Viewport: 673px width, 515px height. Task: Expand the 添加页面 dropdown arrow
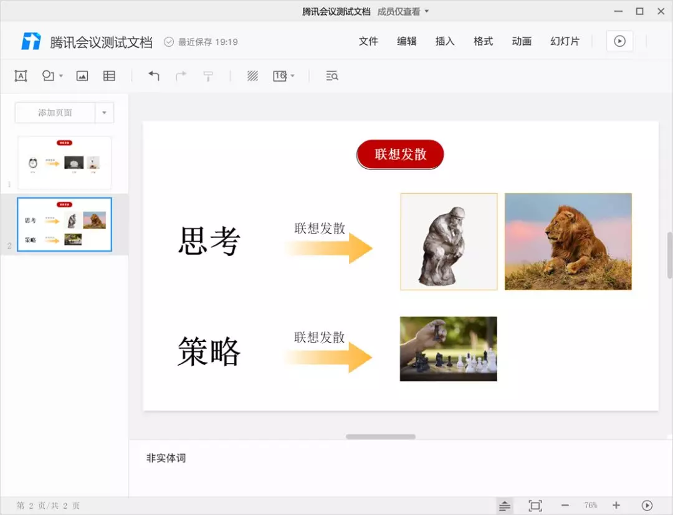tap(104, 113)
